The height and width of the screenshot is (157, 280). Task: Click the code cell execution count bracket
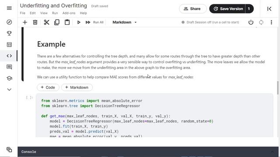point(29,97)
